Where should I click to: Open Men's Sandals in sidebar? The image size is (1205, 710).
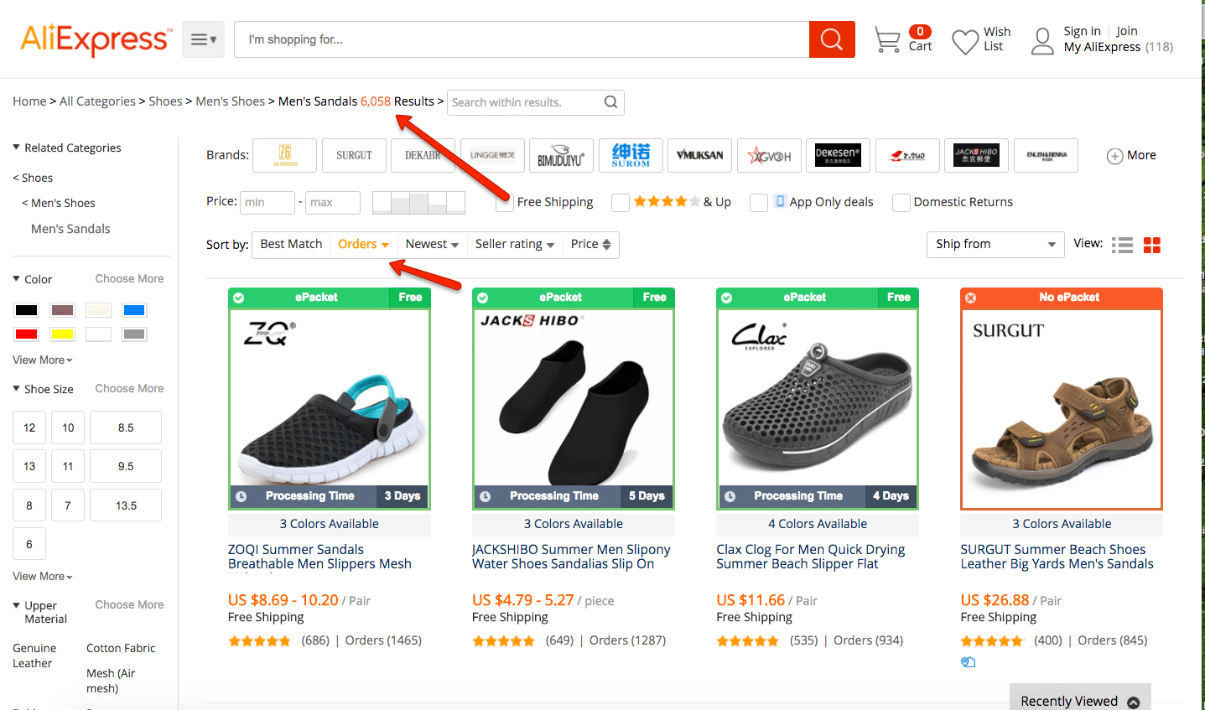[x=70, y=229]
